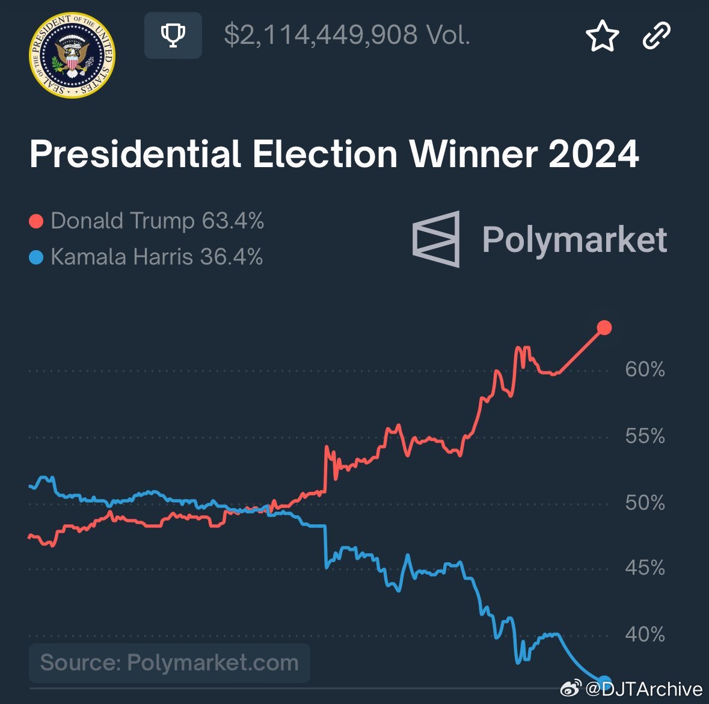
Task: Click the Polymarket logo emblem
Action: [437, 239]
